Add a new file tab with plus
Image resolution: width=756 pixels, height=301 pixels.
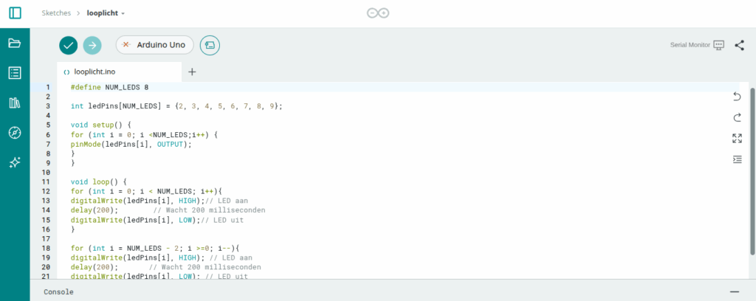[192, 72]
